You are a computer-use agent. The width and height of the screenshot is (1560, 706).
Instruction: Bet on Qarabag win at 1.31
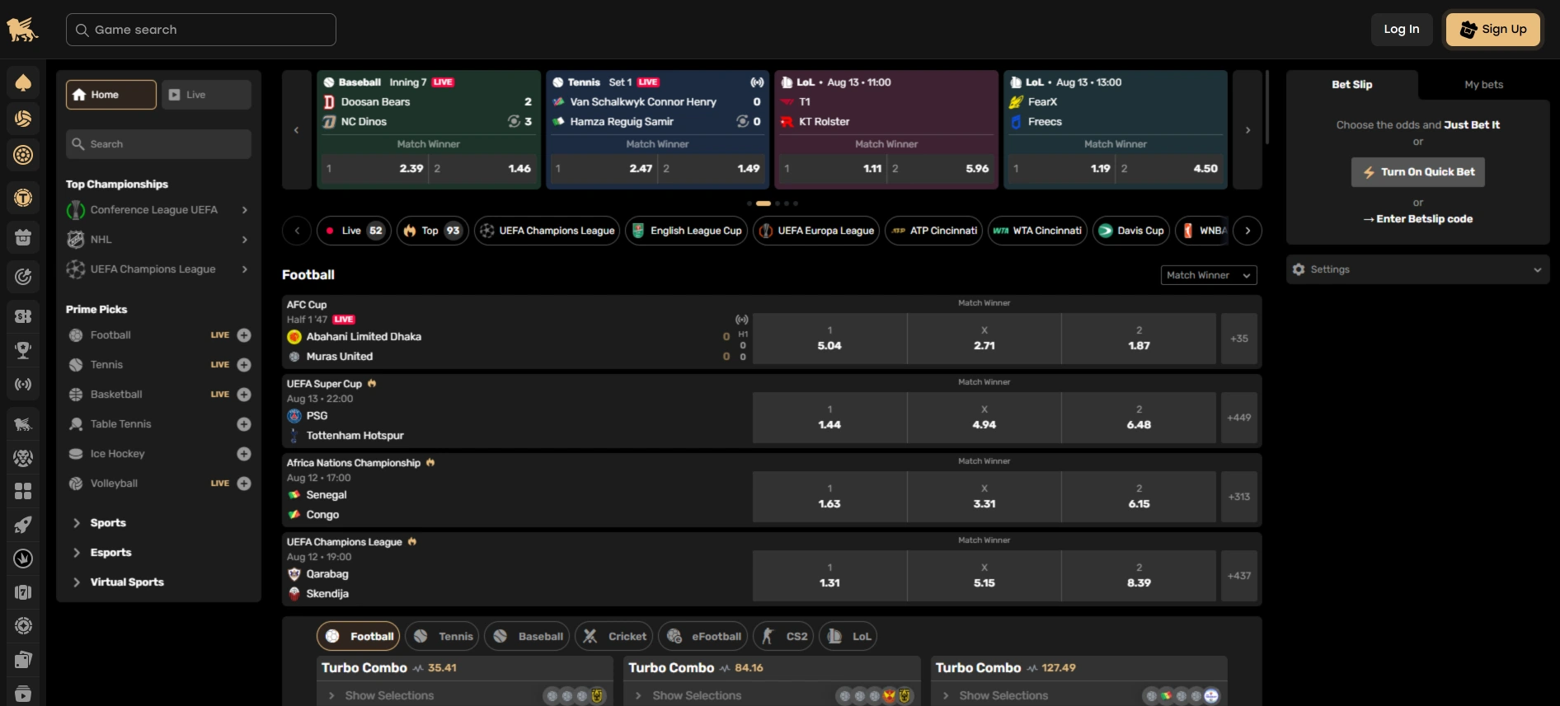[x=829, y=576]
